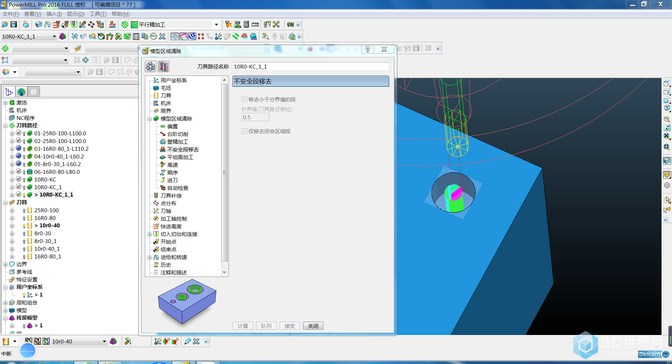
Task: Open 查看(V) menu
Action: (33, 14)
